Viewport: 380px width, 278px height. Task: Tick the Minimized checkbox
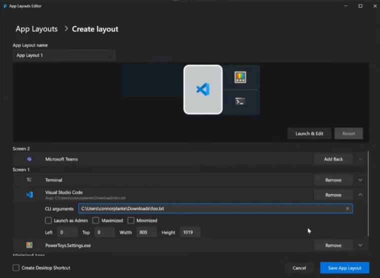pyautogui.click(x=131, y=220)
